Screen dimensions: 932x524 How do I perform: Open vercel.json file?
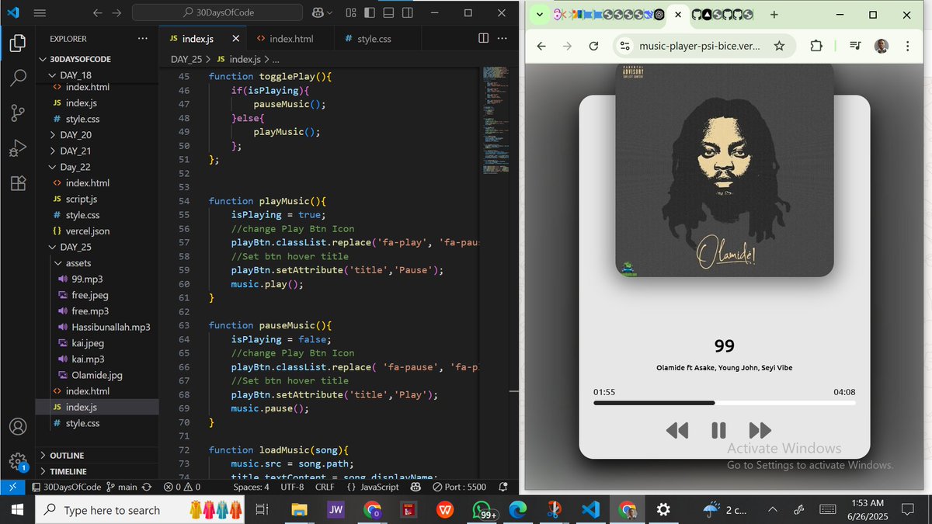pyautogui.click(x=97, y=231)
